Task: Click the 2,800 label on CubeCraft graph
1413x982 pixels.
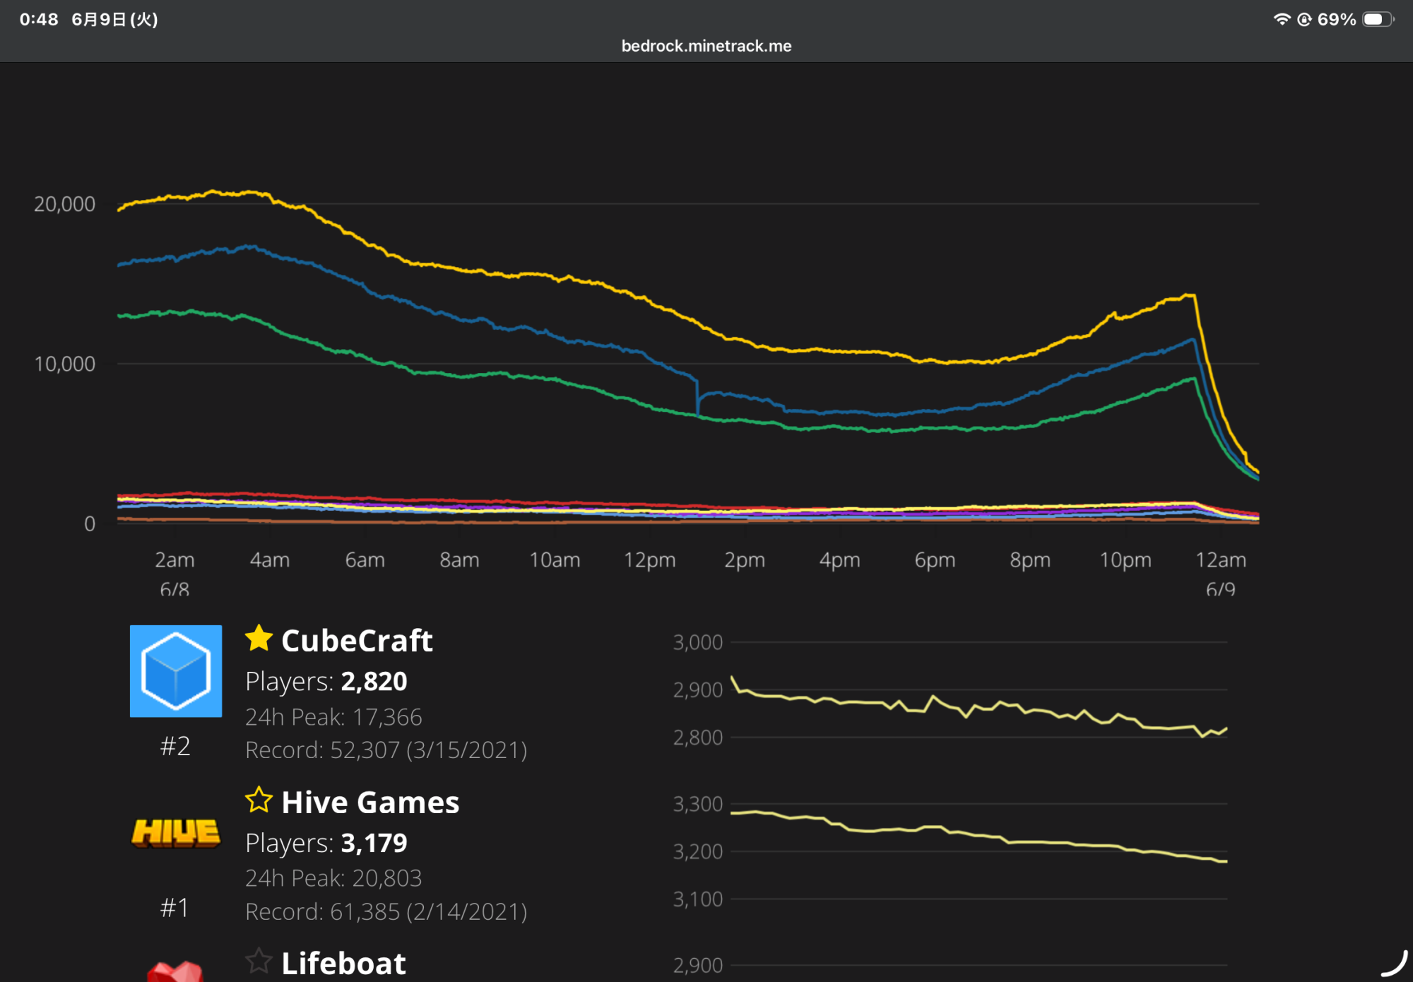Action: point(698,738)
